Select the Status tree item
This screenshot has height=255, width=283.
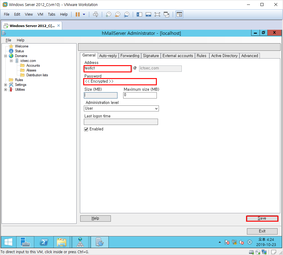point(19,51)
